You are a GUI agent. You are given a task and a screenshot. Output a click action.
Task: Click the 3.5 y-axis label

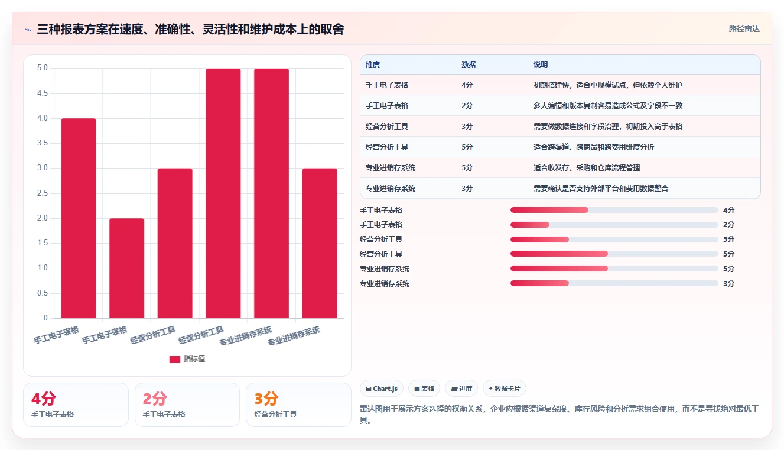[43, 143]
